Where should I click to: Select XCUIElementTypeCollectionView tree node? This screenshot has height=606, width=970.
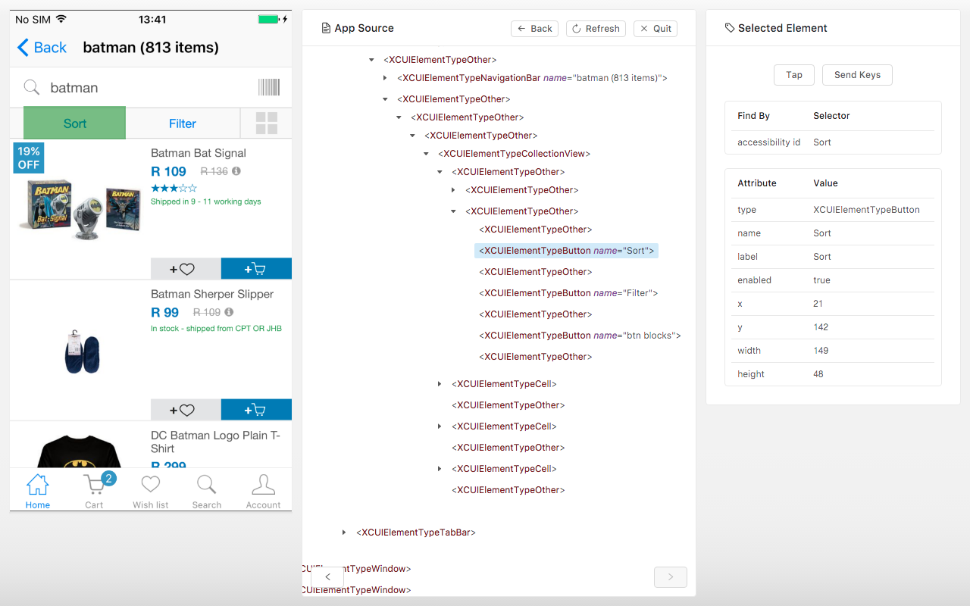514,154
